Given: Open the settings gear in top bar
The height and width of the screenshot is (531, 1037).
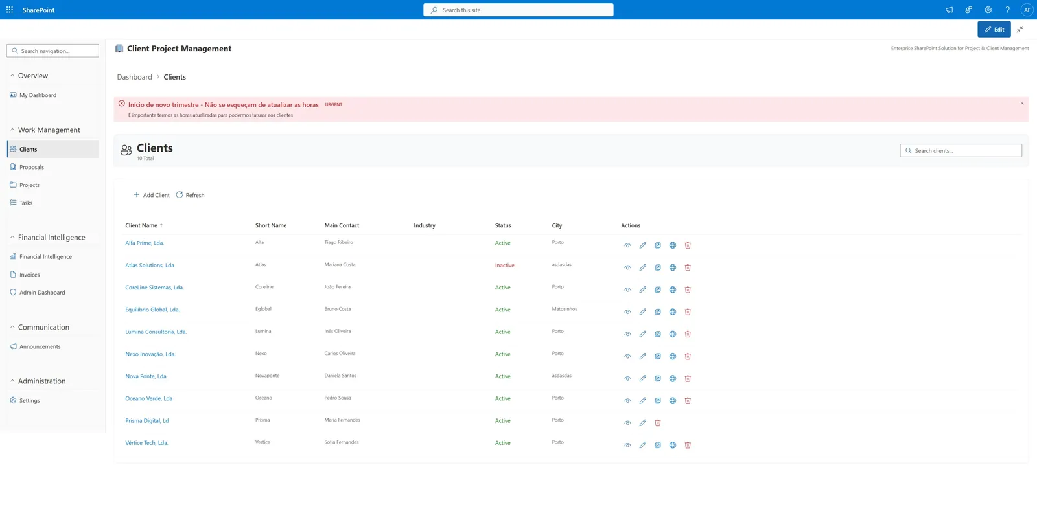Looking at the screenshot, I should coord(988,10).
